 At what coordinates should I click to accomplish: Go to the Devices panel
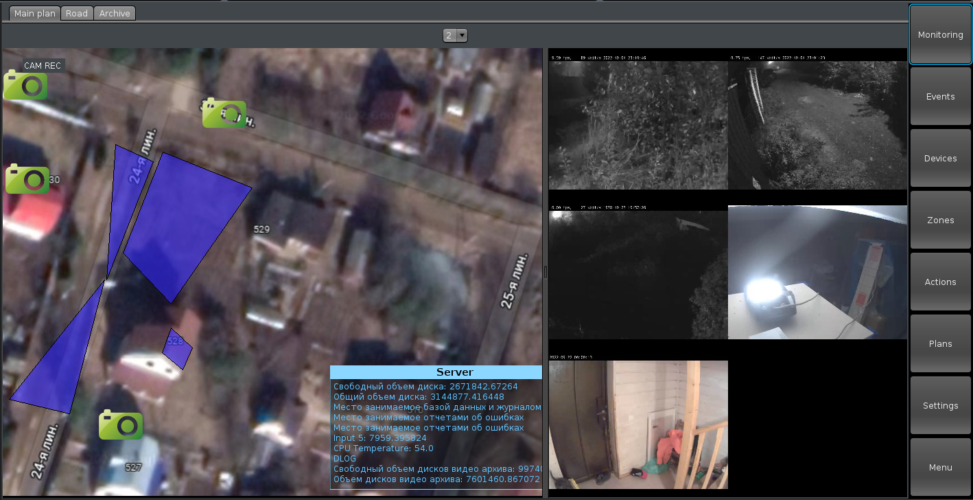click(x=940, y=159)
